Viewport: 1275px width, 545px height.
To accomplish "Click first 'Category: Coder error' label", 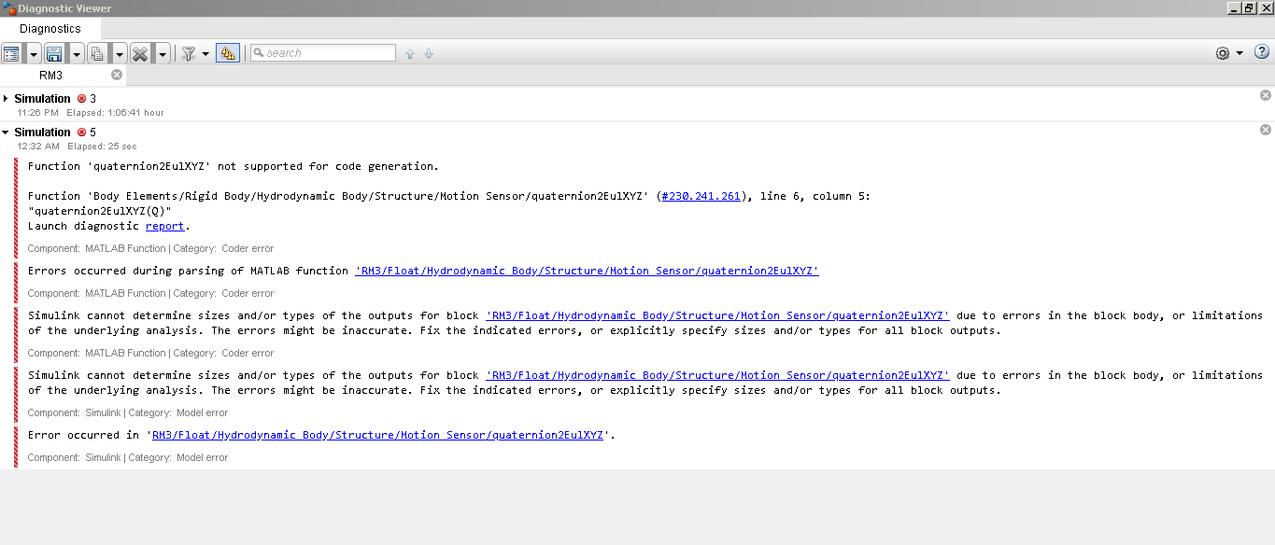I will (223, 248).
